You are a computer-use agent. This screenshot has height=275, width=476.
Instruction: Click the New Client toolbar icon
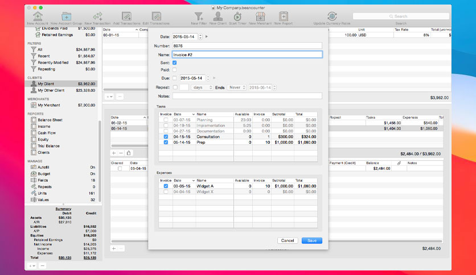(x=218, y=16)
